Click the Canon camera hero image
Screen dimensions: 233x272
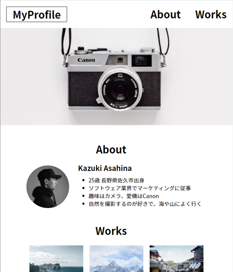116,77
